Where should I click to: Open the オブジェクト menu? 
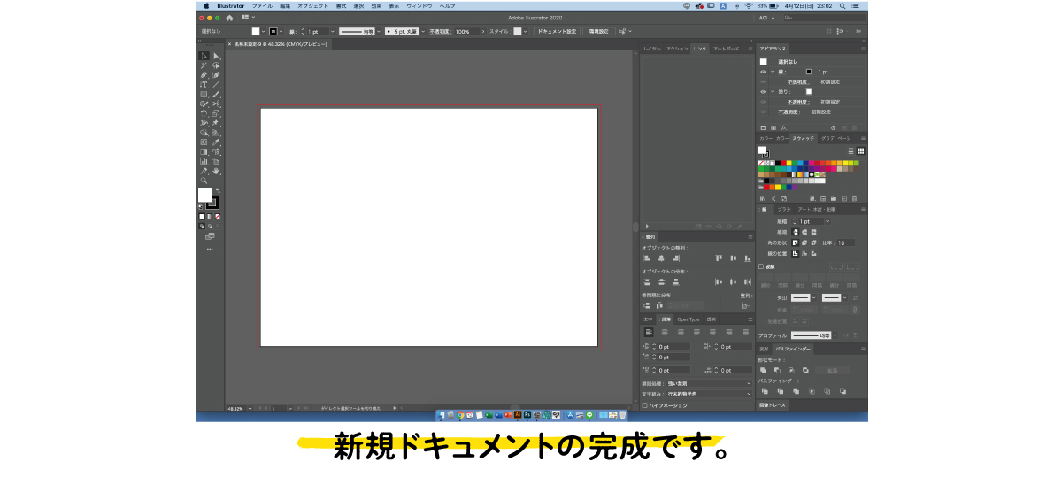point(312,5)
